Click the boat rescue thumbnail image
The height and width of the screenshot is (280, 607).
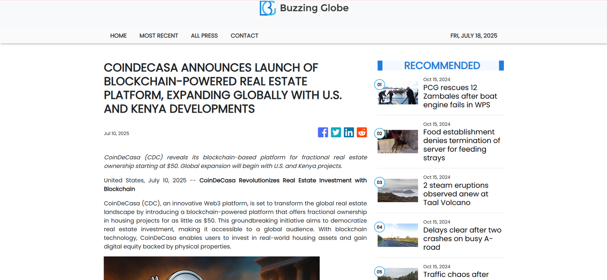tap(398, 93)
